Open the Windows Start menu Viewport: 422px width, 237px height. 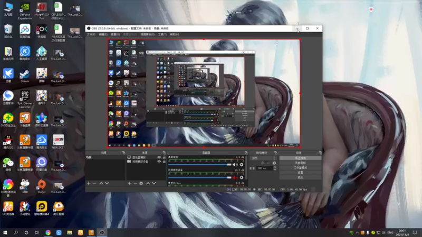(x=5, y=232)
